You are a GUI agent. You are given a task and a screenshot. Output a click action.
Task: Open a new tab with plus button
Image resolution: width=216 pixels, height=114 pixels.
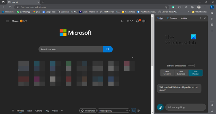coord(43,2)
